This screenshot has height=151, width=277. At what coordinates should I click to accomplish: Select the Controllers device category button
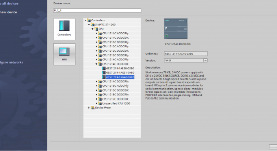(64, 29)
